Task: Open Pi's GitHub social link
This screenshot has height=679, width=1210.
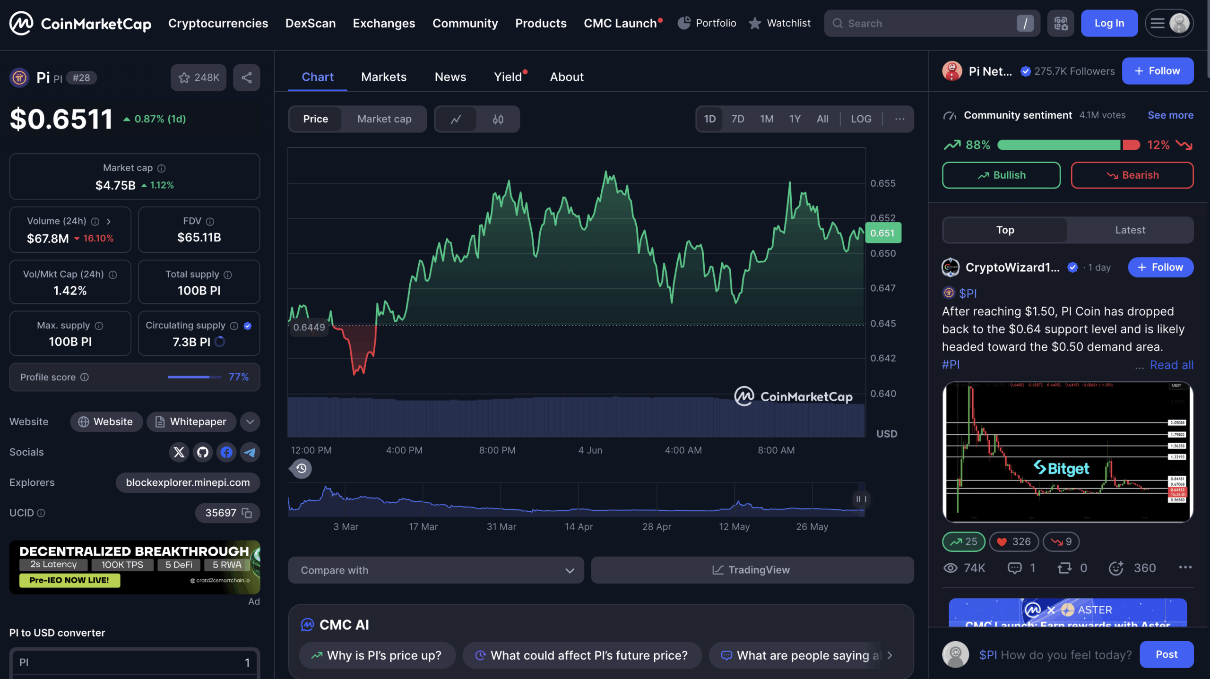Action: (x=203, y=452)
